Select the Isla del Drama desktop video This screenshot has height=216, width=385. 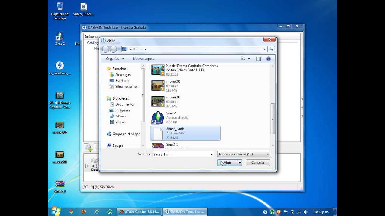(x=60, y=100)
